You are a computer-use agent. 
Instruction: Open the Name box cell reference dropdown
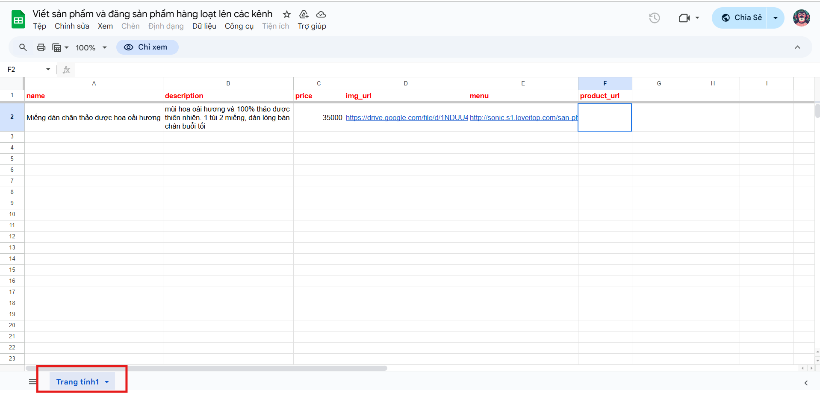[x=48, y=69]
